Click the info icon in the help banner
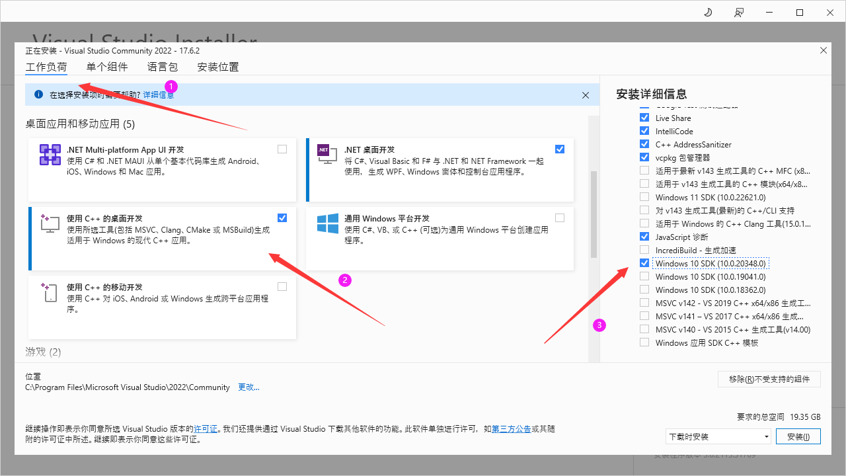The width and height of the screenshot is (846, 476). tap(38, 95)
